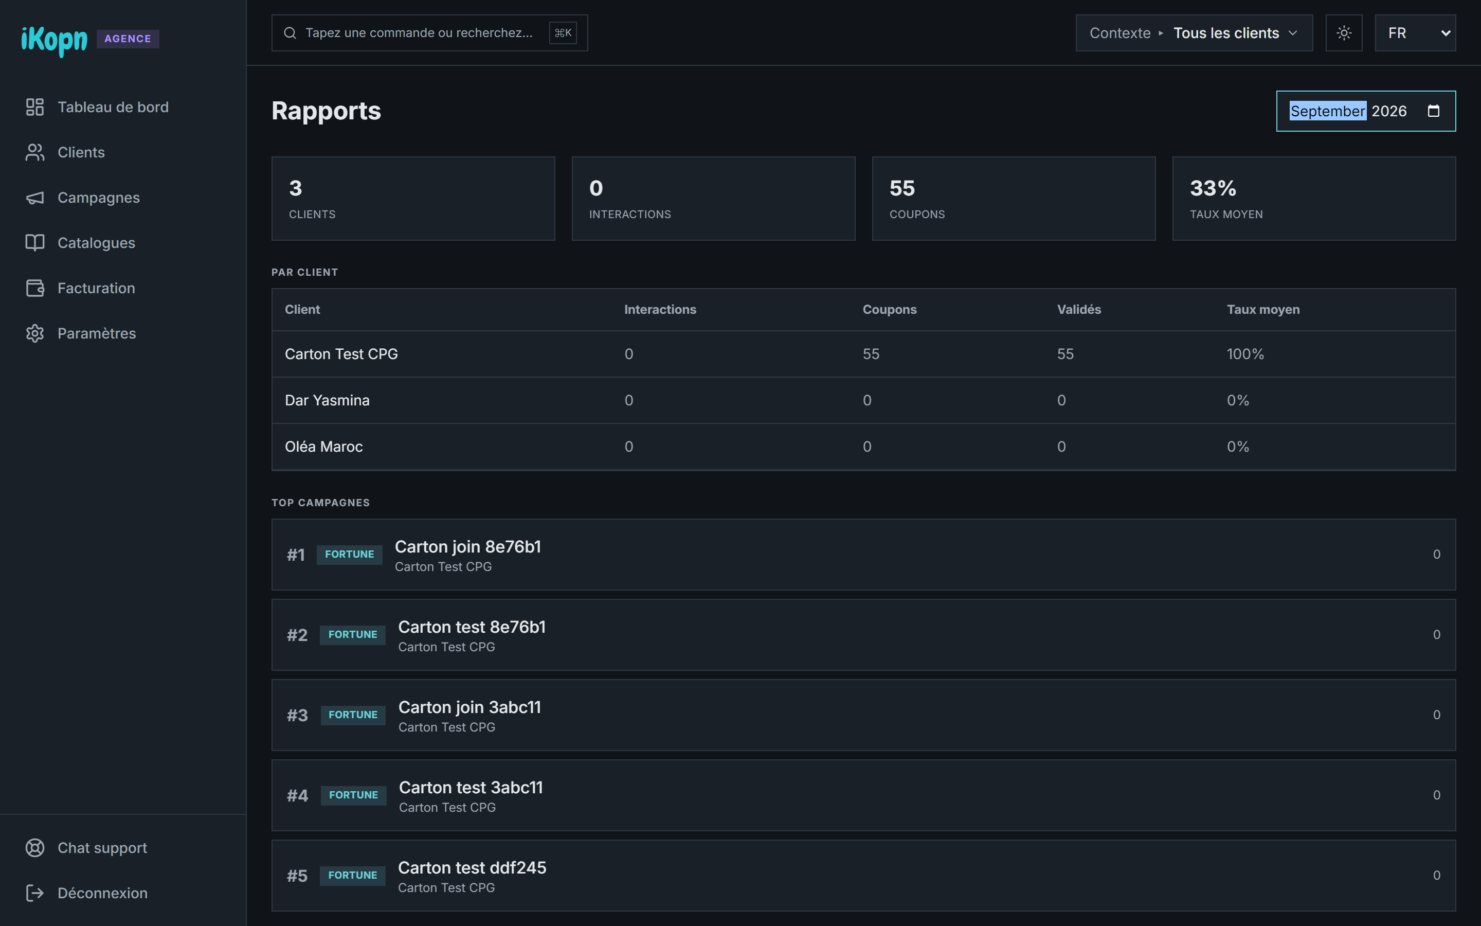
Task: Select the Carton Test CPG table row
Action: [863, 354]
